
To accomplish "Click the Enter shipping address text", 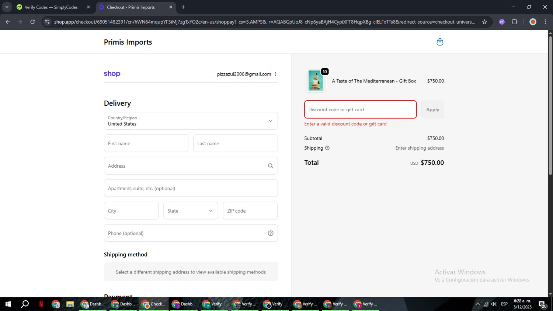I will [x=420, y=148].
